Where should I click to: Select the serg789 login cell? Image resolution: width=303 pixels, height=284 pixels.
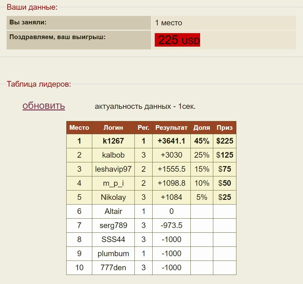(113, 226)
